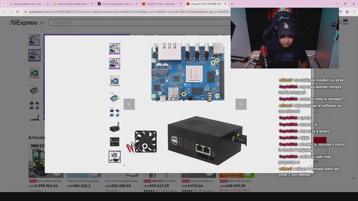Image resolution: width=358 pixels, height=201 pixels.
Task: Minimize the browser window
Action: pos(336,4)
